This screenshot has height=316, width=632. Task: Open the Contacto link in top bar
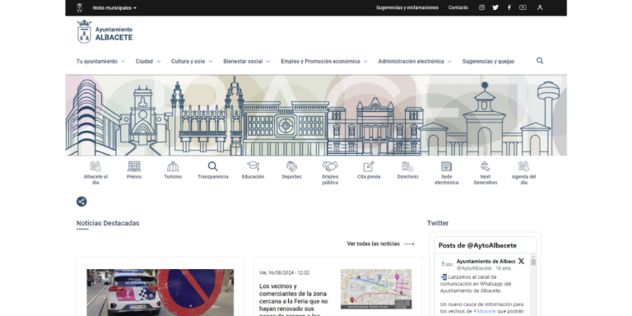[458, 7]
